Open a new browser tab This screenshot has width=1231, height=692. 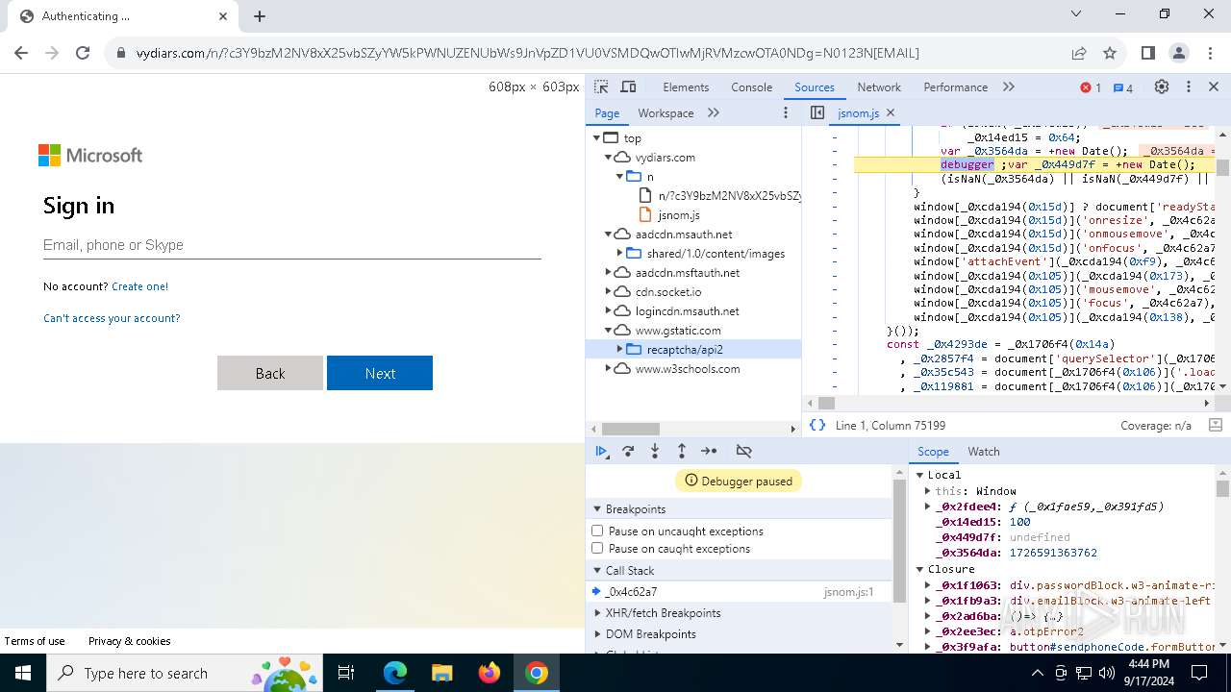[x=260, y=15]
